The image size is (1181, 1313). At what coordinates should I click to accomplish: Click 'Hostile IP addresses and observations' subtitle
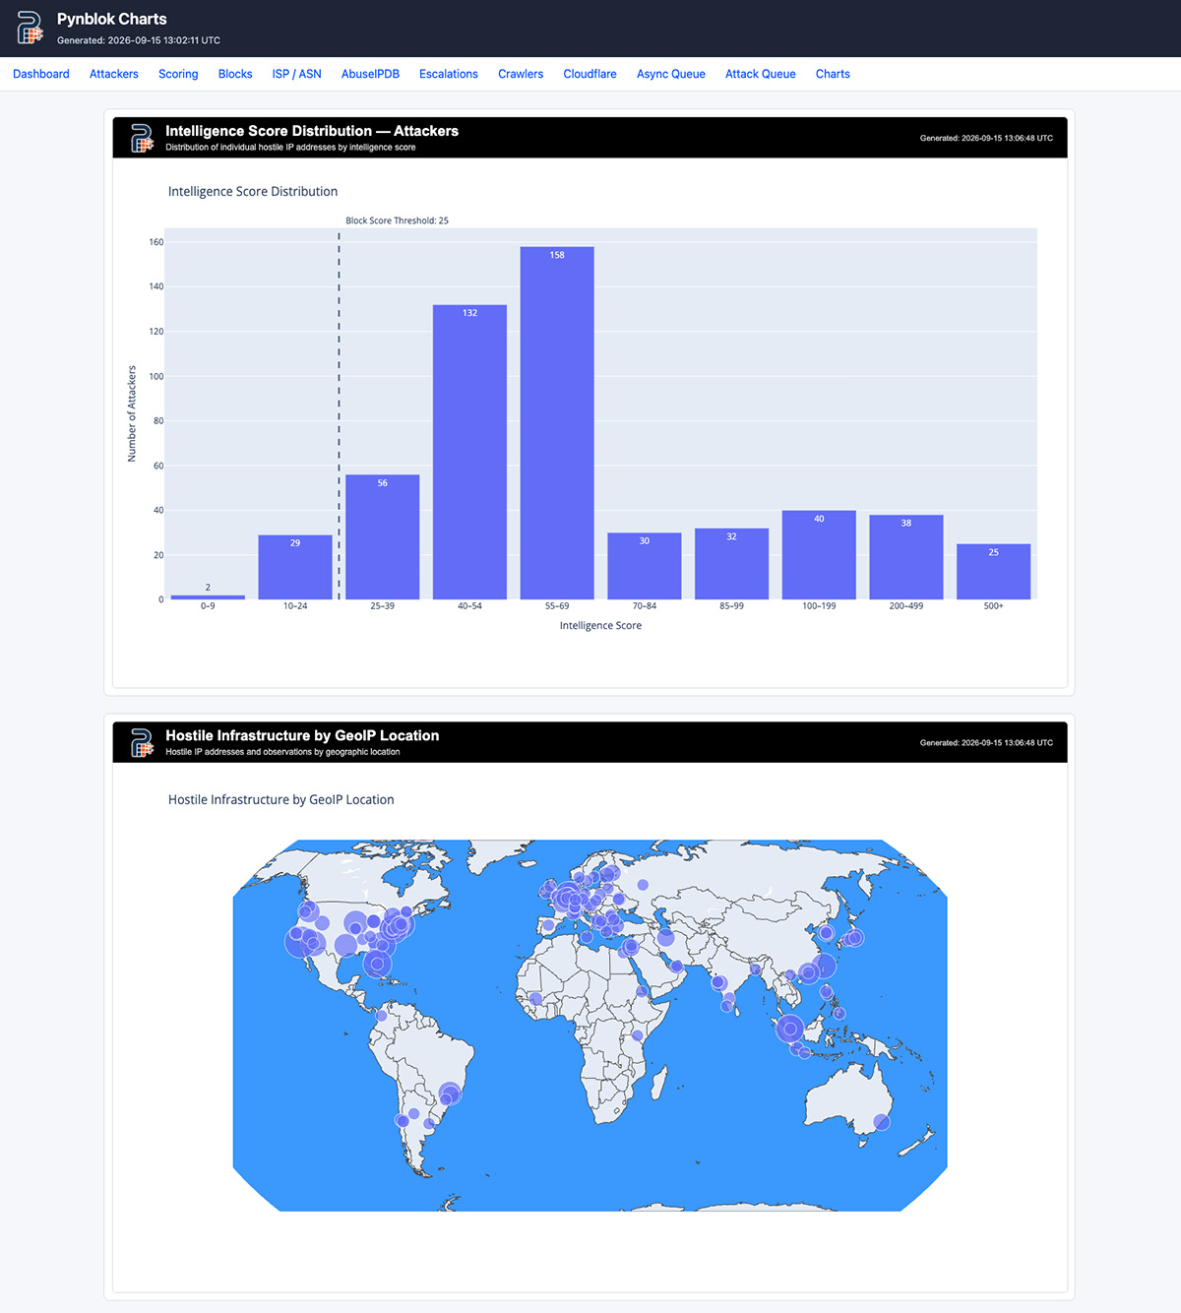click(x=282, y=752)
